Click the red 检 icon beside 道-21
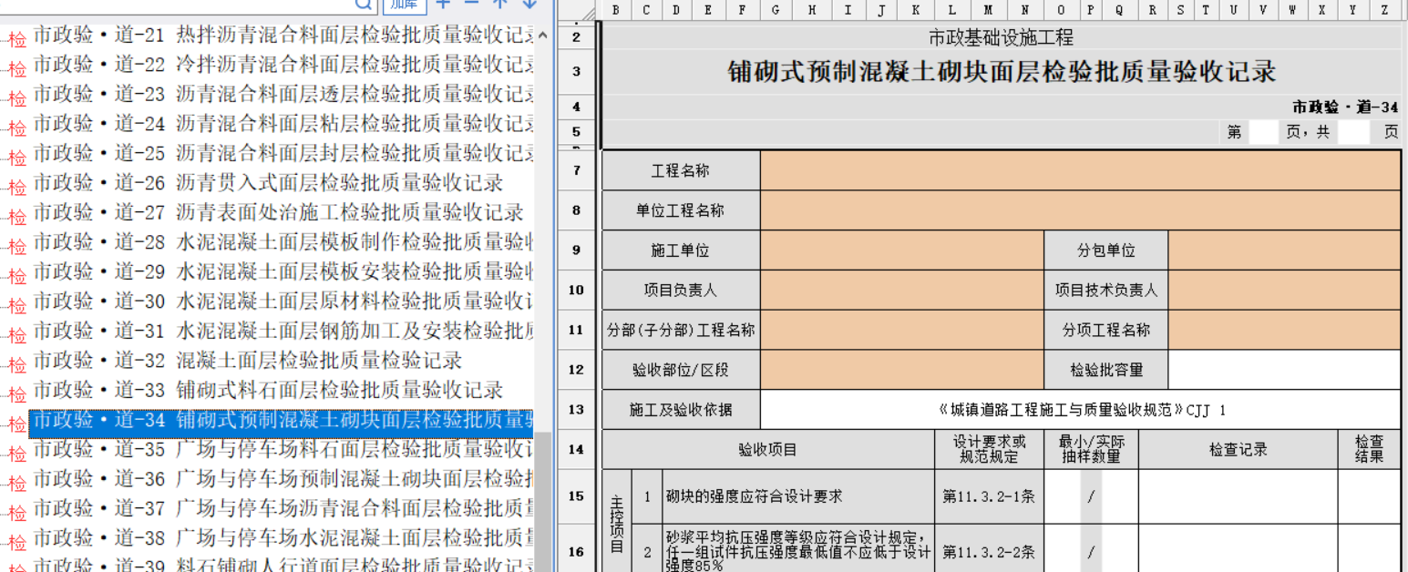Screen dimensions: 1408x572 (16, 39)
